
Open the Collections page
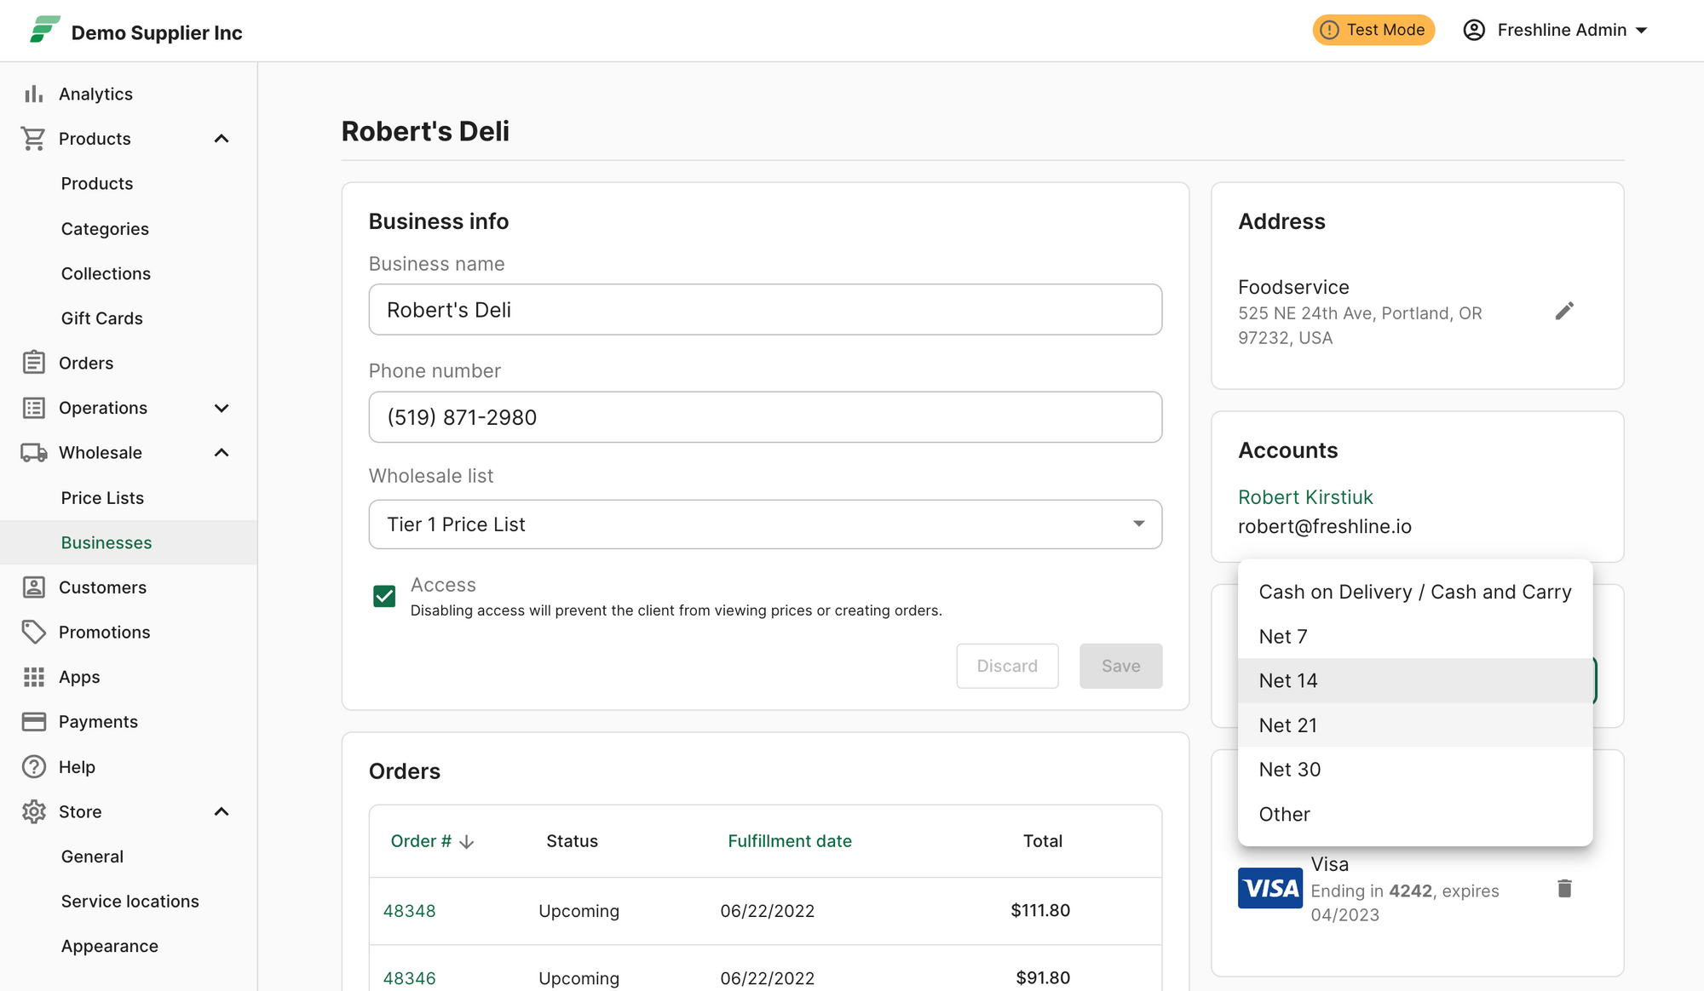(106, 273)
